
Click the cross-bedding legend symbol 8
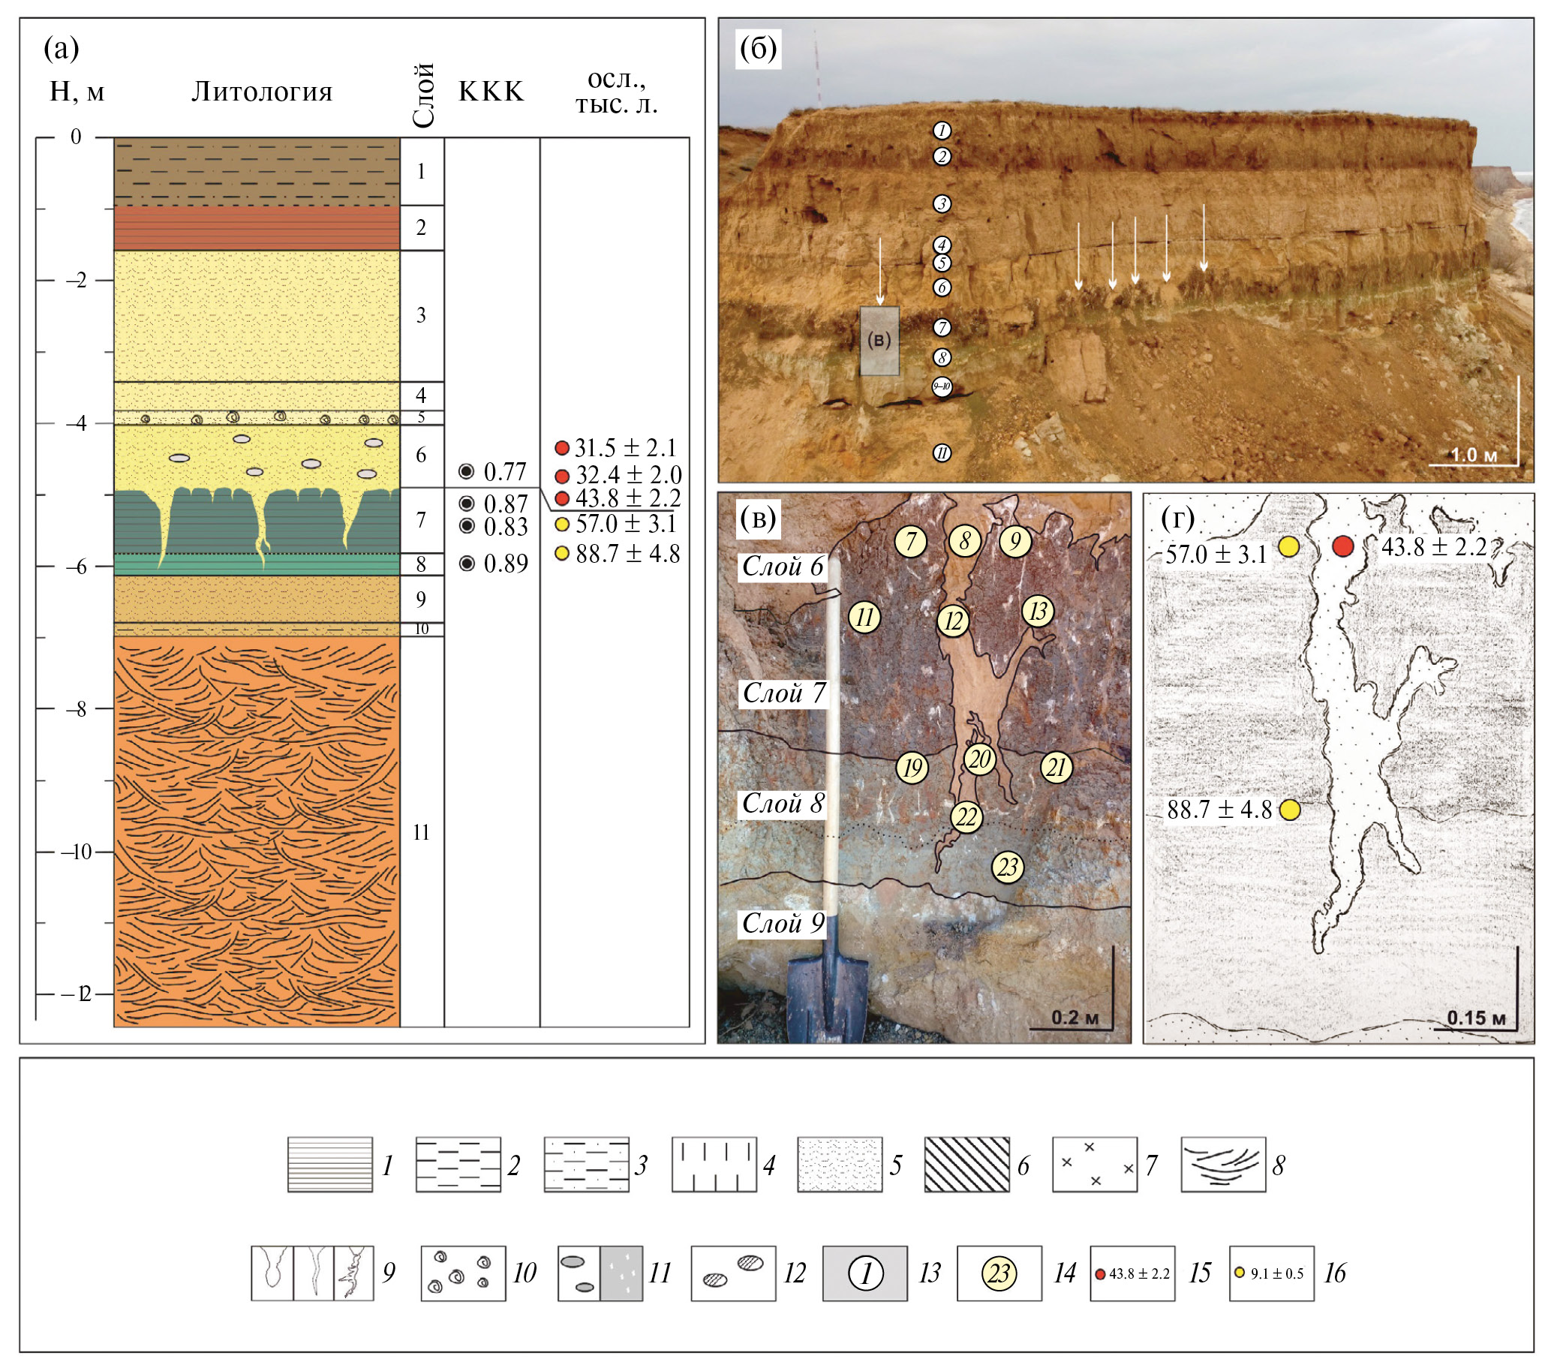pos(1222,1164)
